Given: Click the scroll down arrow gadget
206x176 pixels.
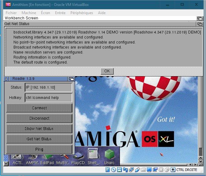Looking at the screenshot, I should pos(201,161).
